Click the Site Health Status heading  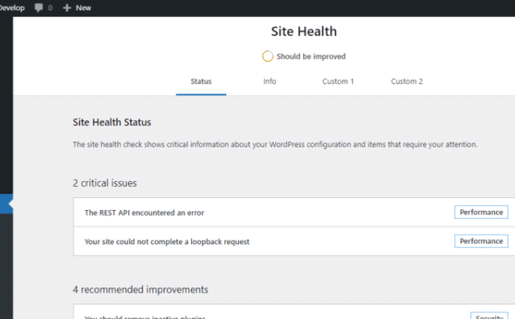(111, 123)
